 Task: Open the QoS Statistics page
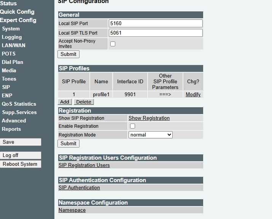click(19, 104)
